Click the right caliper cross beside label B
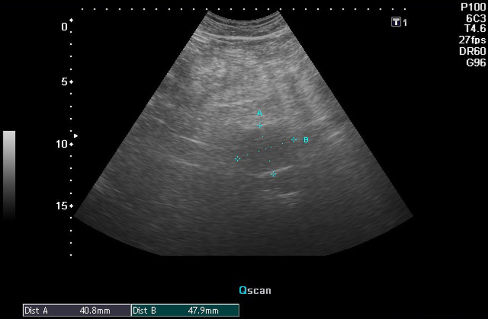Screen dimensions: 488x319 click(294, 140)
